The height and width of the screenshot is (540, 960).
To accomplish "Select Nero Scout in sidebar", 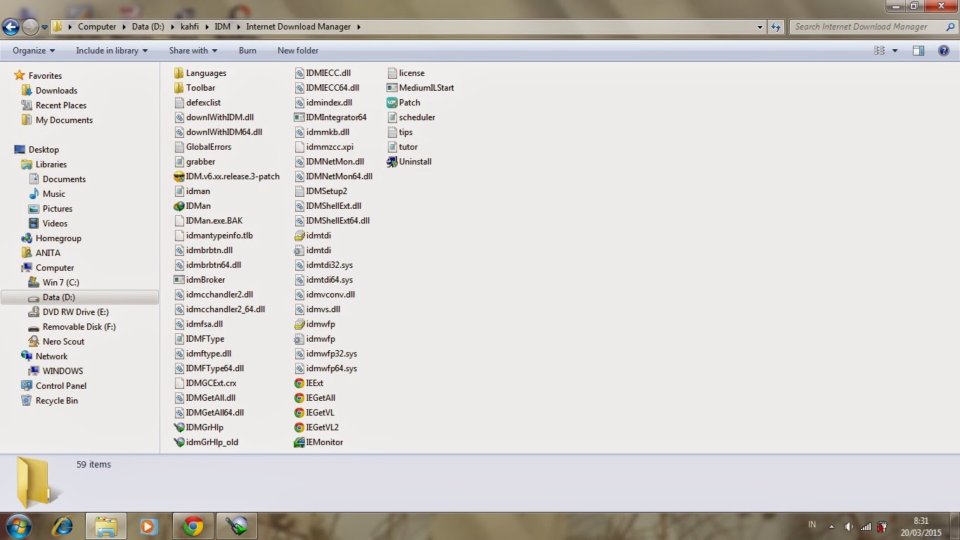I will pos(63,342).
